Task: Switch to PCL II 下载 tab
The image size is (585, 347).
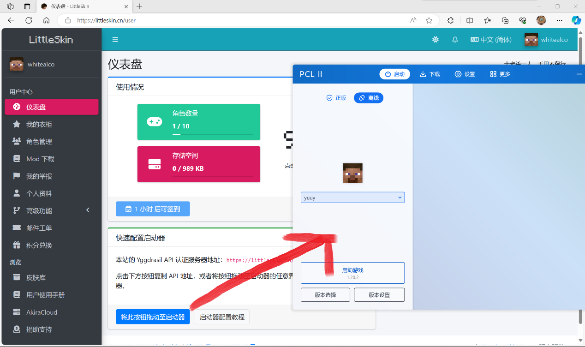Action: (430, 74)
